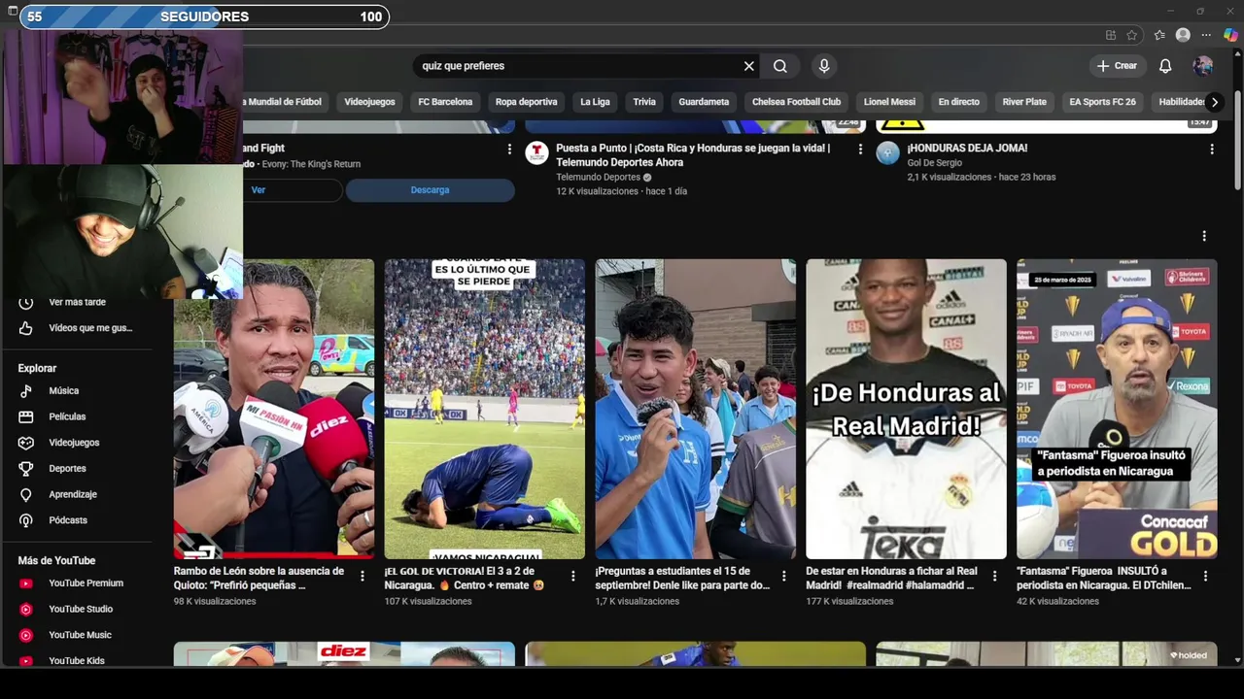
Task: Open options for Fantasma Figueroa short
Action: (x=1205, y=576)
